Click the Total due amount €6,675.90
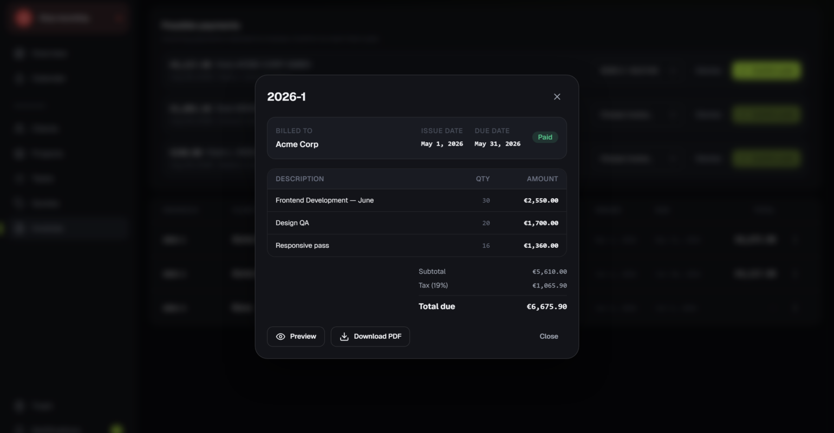 tap(546, 307)
